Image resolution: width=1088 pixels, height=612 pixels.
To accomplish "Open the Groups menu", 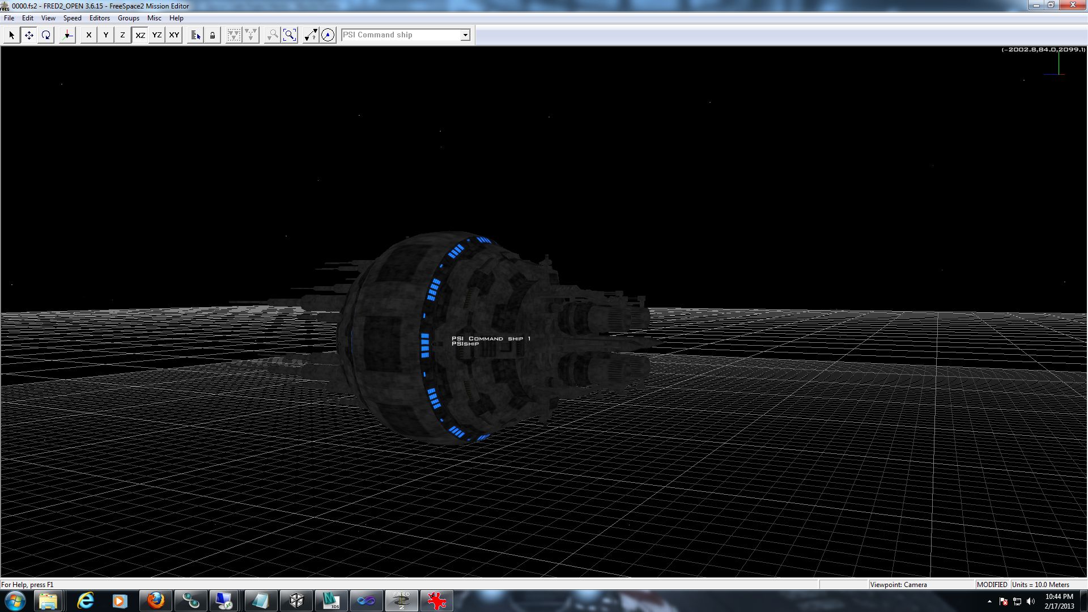I will coord(128,18).
